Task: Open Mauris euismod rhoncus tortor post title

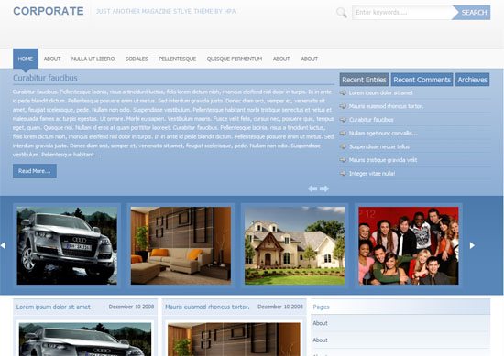Action: 207,307
